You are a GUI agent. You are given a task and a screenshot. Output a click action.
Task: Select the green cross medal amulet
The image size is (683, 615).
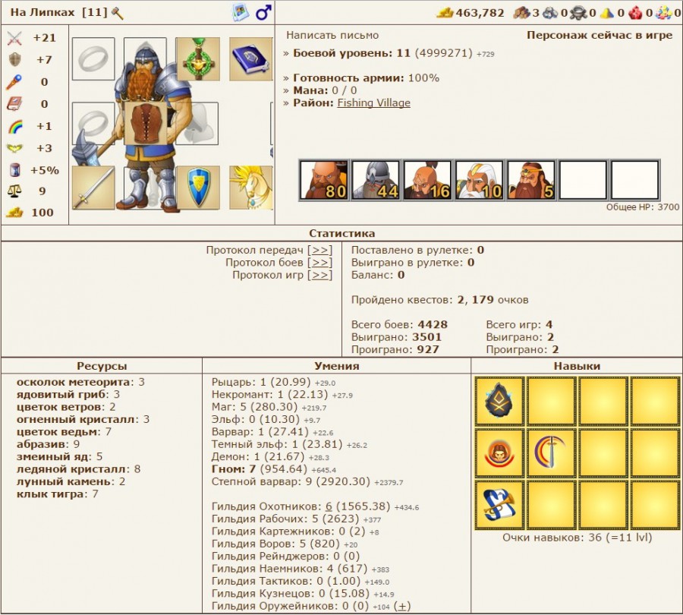tap(197, 58)
